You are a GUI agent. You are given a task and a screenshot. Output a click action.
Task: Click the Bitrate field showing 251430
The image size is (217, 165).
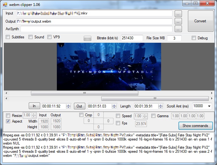132,38
